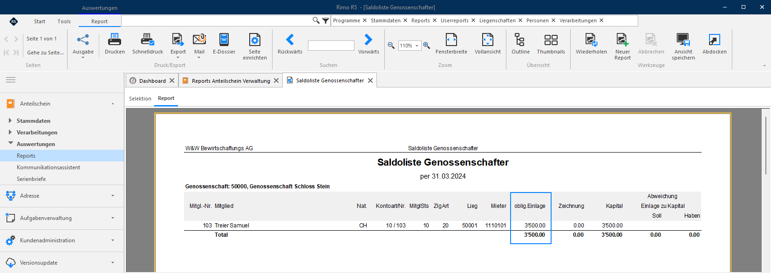Select the Report ribbon tab
The height and width of the screenshot is (273, 771).
(x=99, y=21)
